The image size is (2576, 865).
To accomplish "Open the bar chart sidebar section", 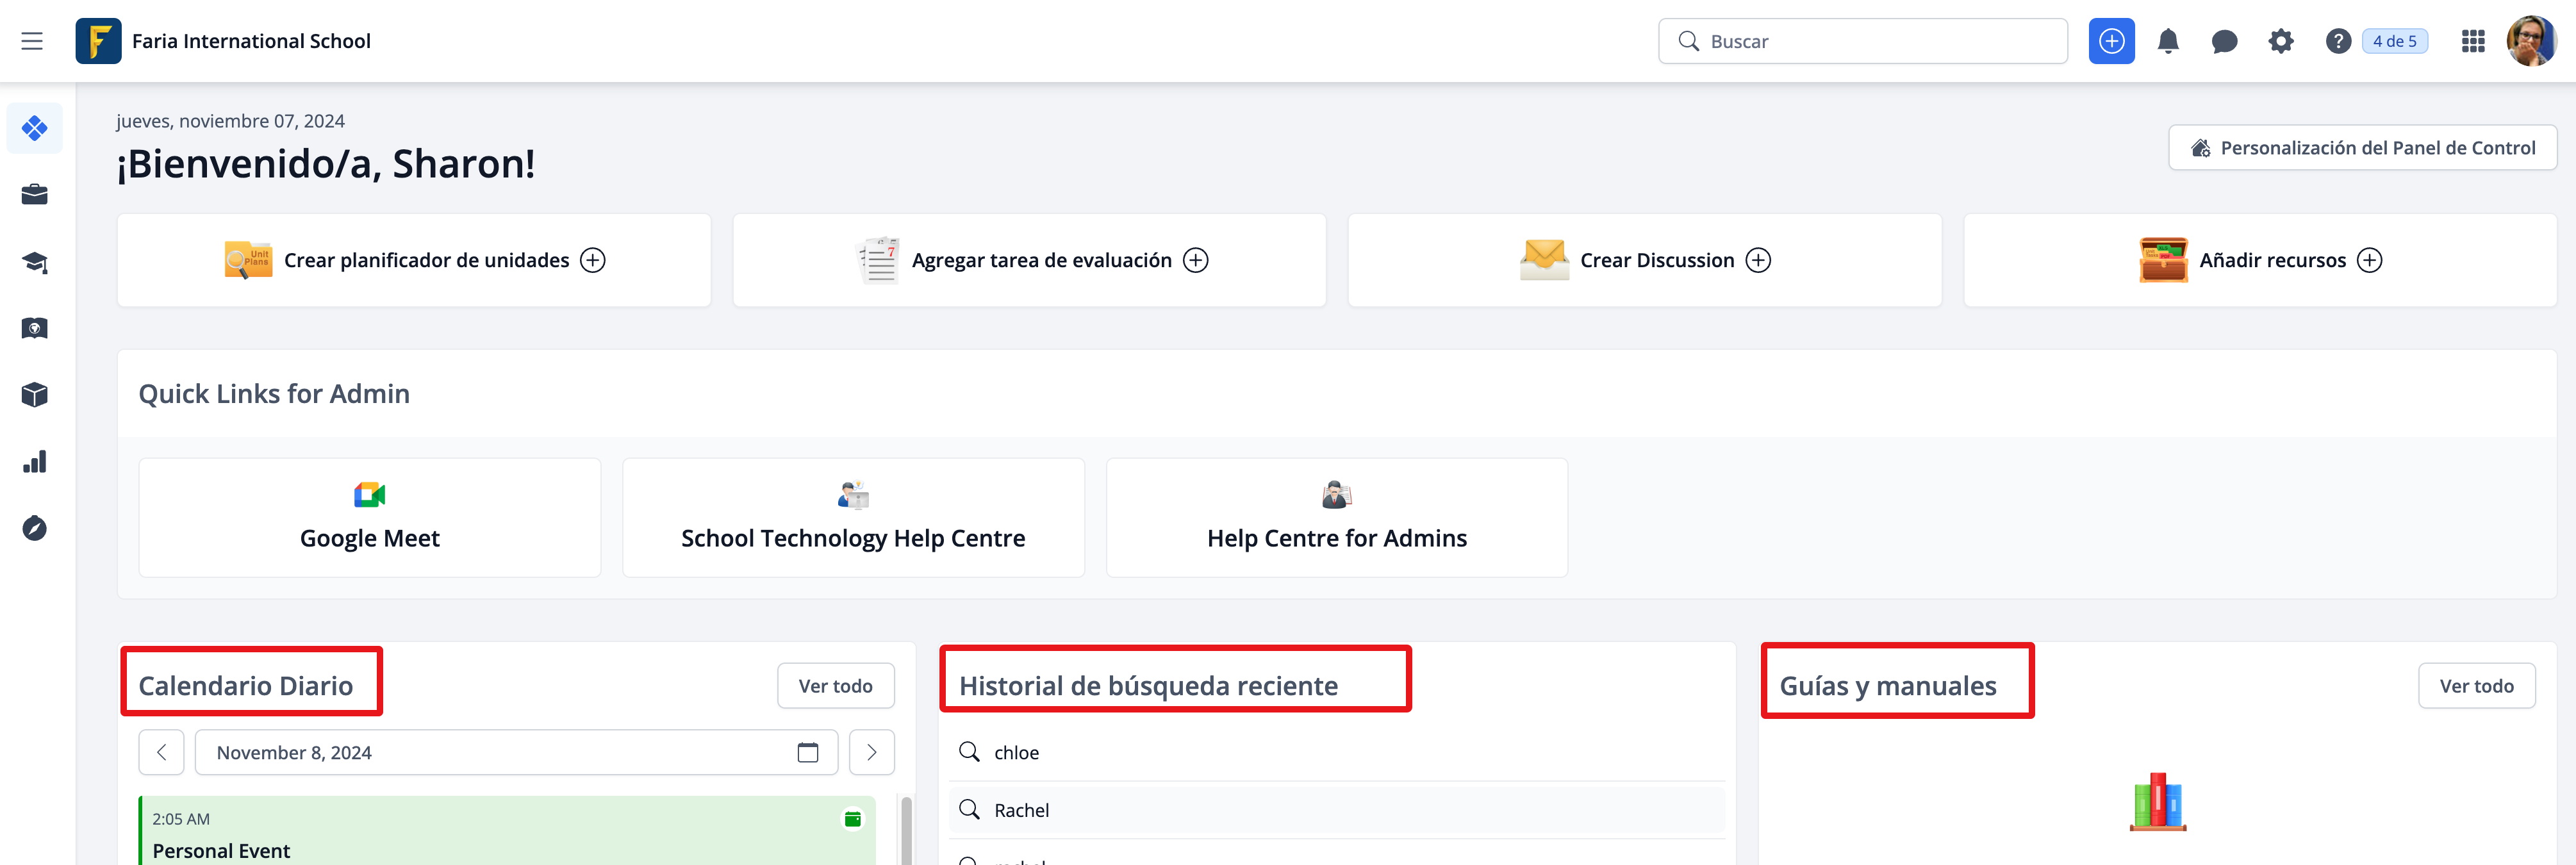I will (x=35, y=462).
